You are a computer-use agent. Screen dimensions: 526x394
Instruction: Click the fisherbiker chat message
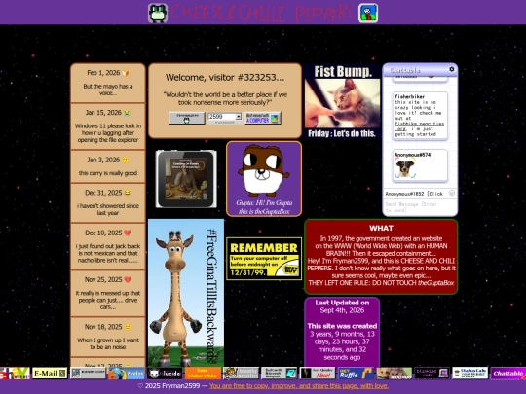[x=420, y=116]
